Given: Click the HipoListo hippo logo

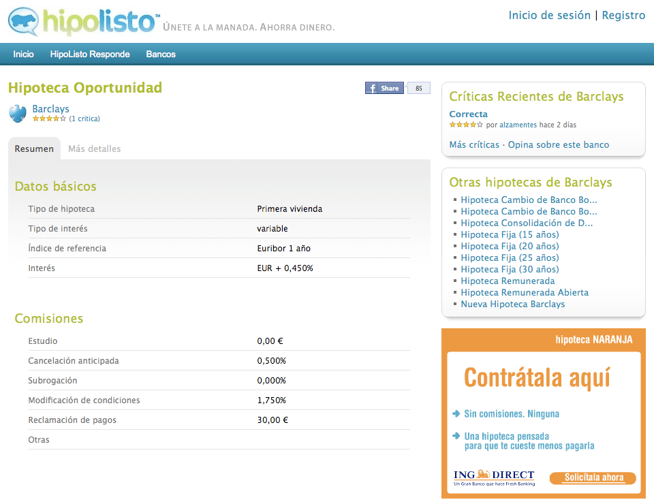Looking at the screenshot, I should coord(24,21).
